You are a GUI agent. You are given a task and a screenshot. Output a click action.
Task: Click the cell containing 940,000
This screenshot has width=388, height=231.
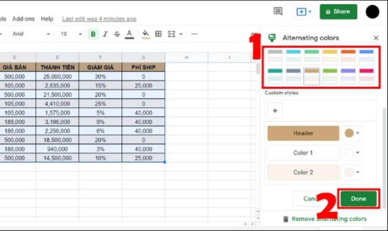(x=57, y=149)
